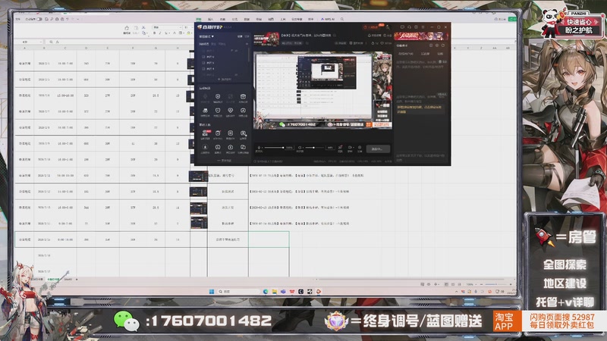Click the page layout view button in status bar
The height and width of the screenshot is (341, 607).
click(453, 285)
